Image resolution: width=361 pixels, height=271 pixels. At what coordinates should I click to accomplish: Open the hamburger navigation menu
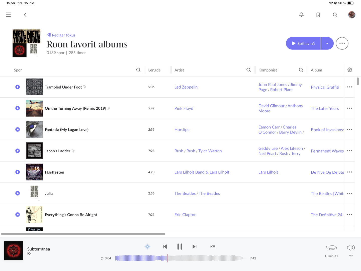pos(8,15)
